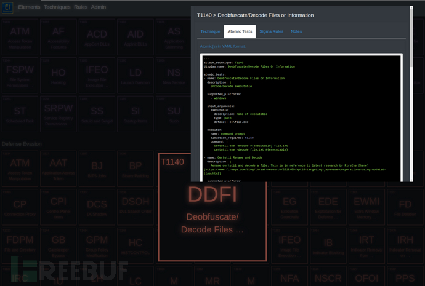Select the FSPW File System Permissions tile

[x=20, y=76]
